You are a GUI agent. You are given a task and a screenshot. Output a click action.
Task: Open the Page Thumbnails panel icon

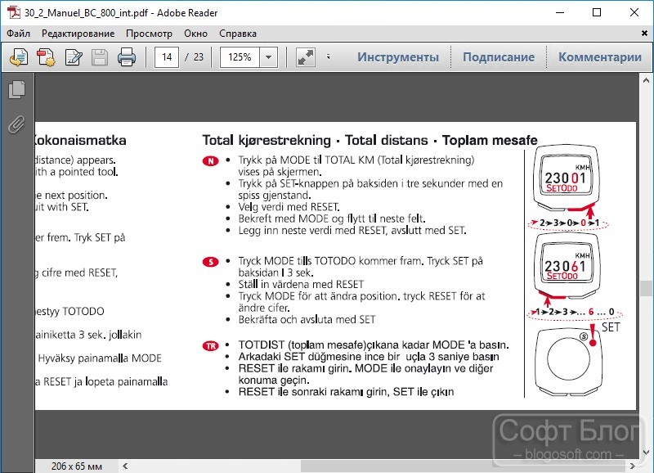click(16, 90)
